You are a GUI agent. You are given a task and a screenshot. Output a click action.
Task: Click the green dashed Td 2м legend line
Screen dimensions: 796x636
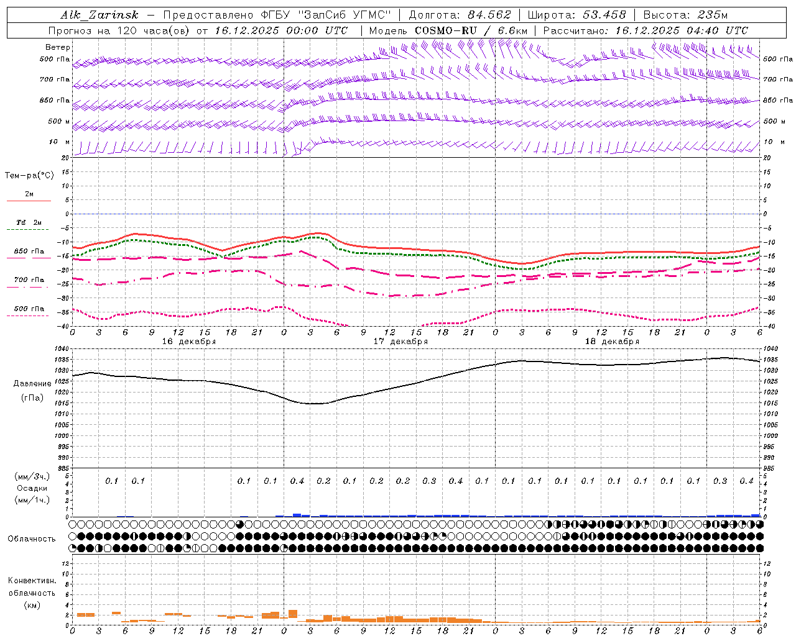29,229
